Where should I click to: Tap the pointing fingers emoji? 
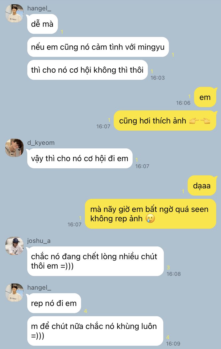[x=200, y=121]
